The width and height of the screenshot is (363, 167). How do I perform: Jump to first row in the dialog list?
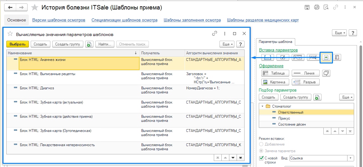pos(218,158)
